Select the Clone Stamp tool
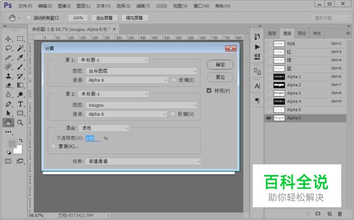 point(8,76)
